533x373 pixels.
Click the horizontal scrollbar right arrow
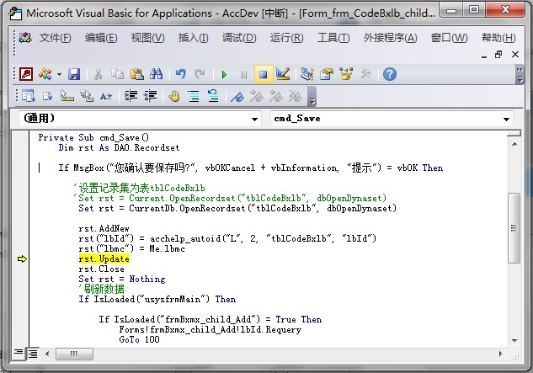point(501,354)
